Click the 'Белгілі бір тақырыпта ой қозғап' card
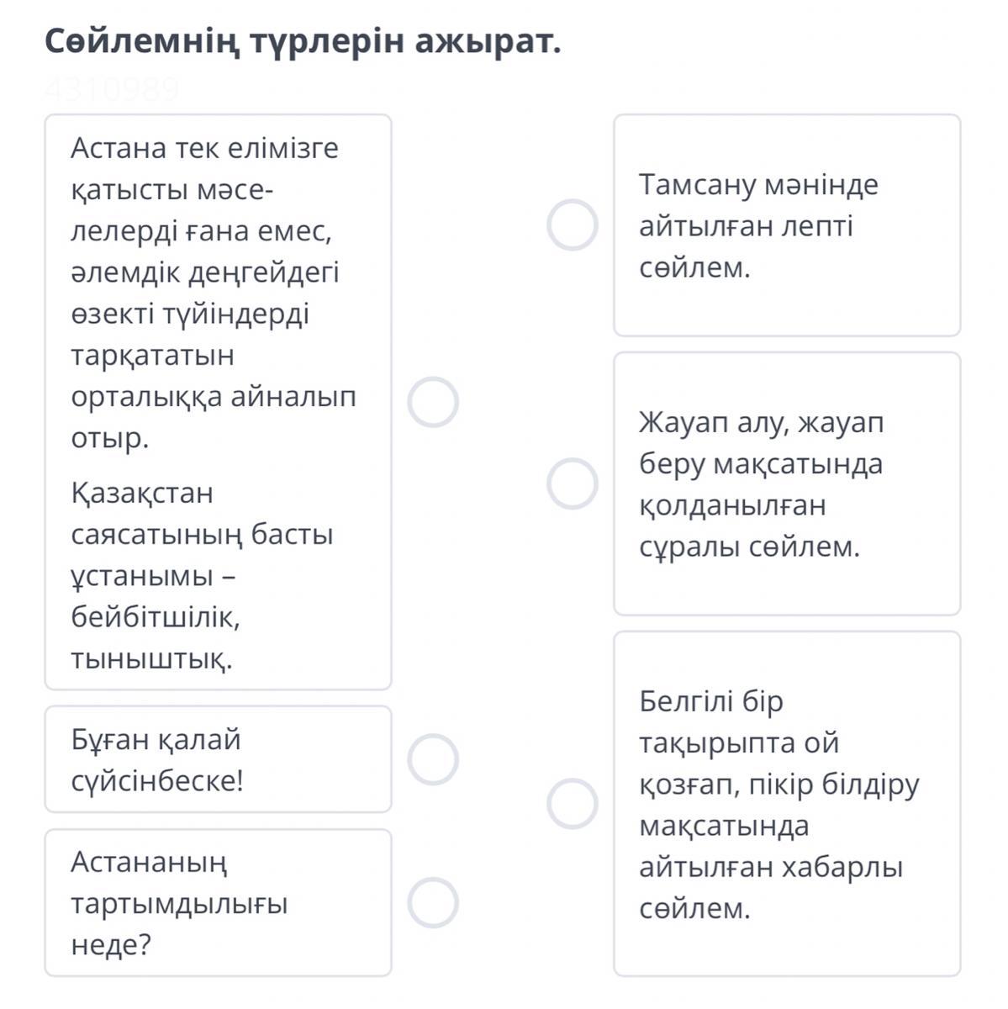The image size is (1008, 1009). [x=786, y=803]
